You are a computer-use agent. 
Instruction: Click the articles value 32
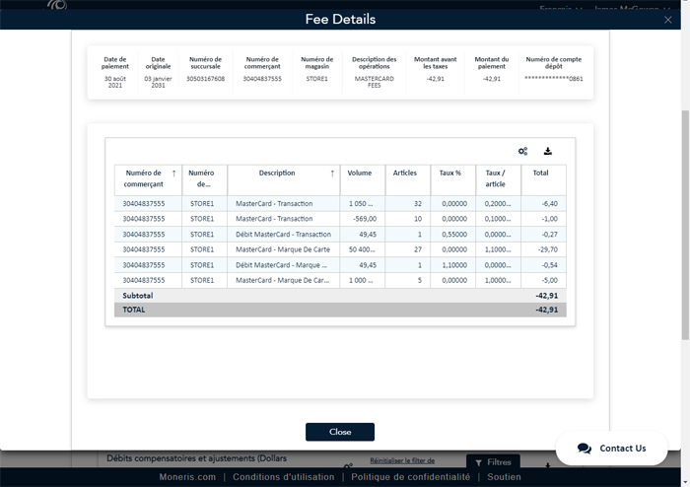[x=418, y=204]
